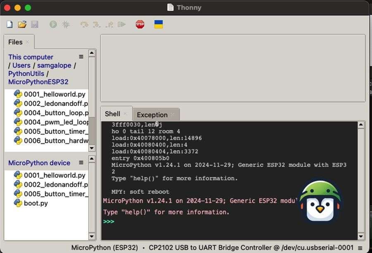
Task: Stop the backend with red STOP icon
Action: (x=140, y=24)
